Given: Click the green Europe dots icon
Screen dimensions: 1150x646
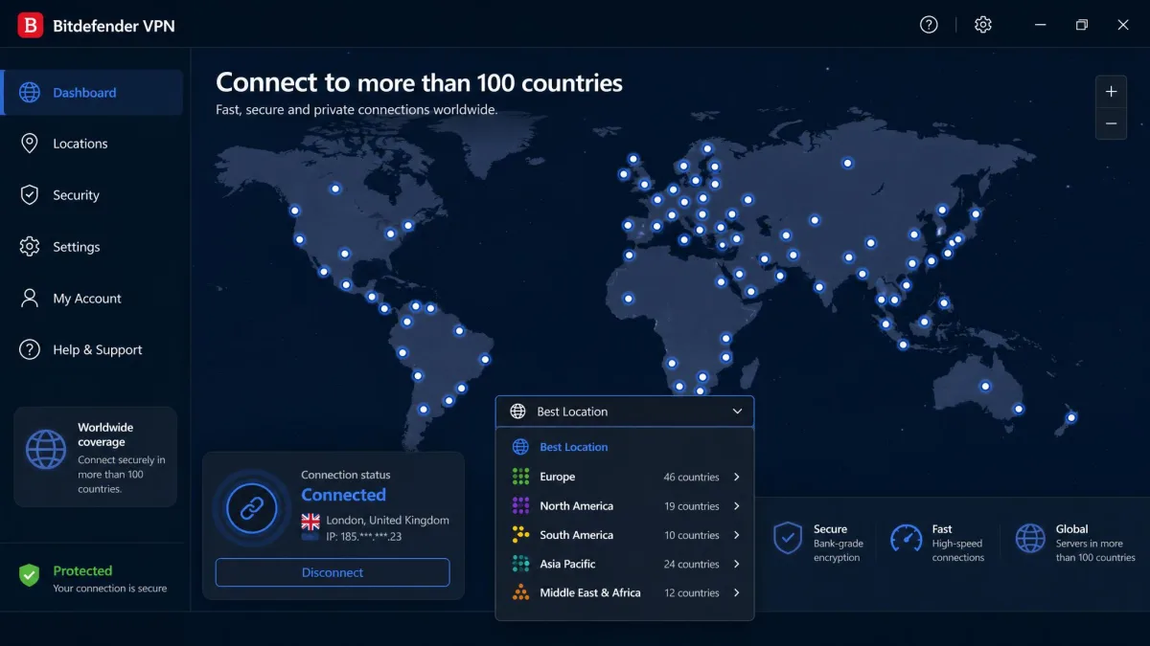Looking at the screenshot, I should click(520, 477).
